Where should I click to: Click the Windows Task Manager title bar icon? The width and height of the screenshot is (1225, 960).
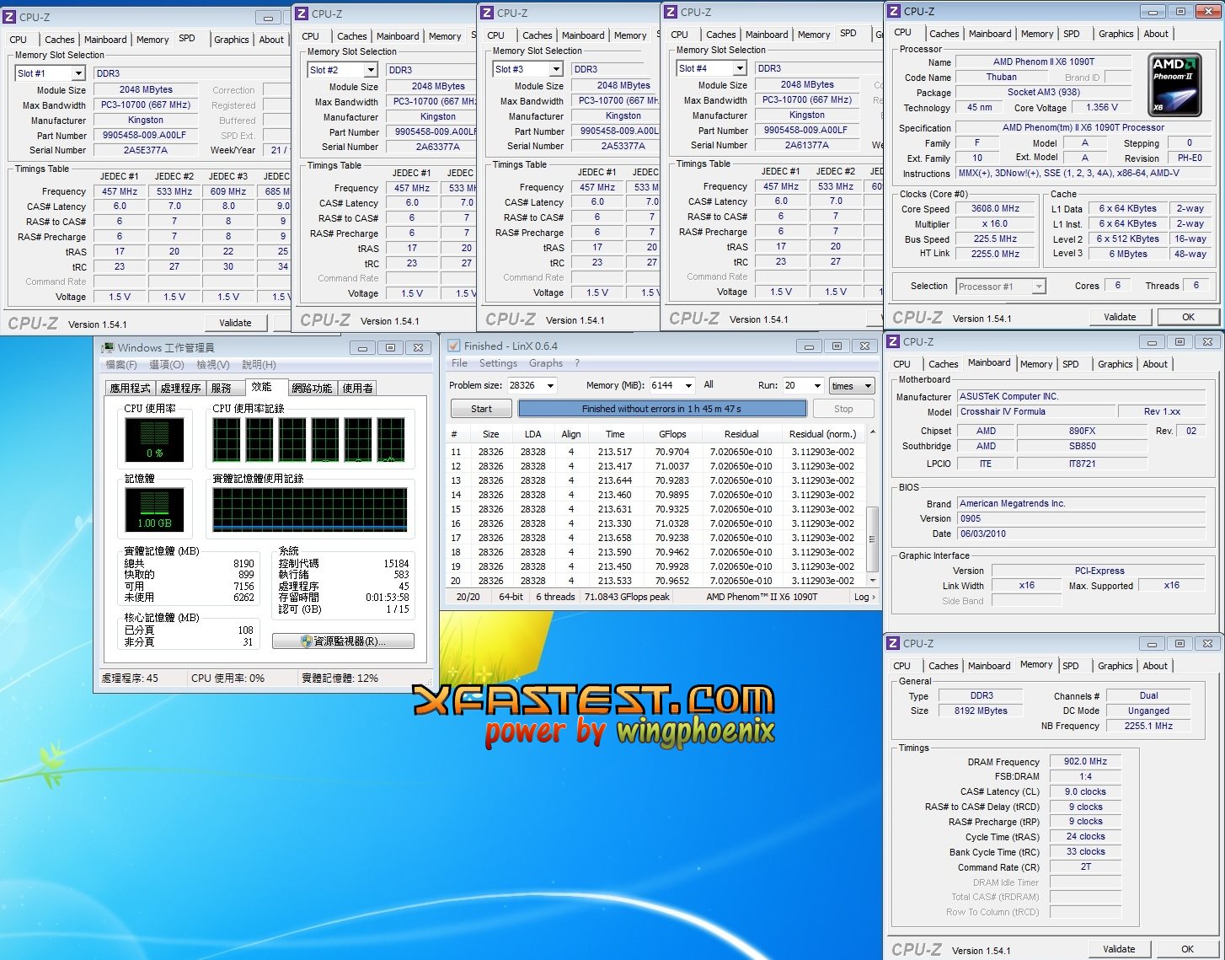[x=108, y=347]
